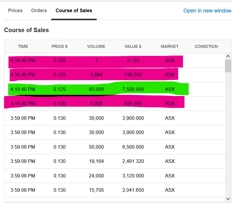Select the value cell 6,500.000
Viewport: 233px width, 203px height.
[x=133, y=147]
